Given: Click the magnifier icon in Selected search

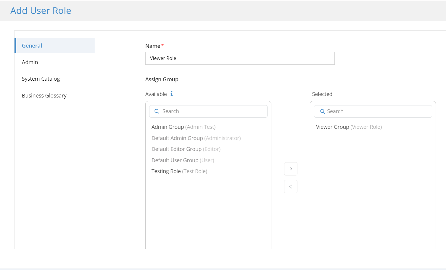Looking at the screenshot, I should pyautogui.click(x=323, y=111).
